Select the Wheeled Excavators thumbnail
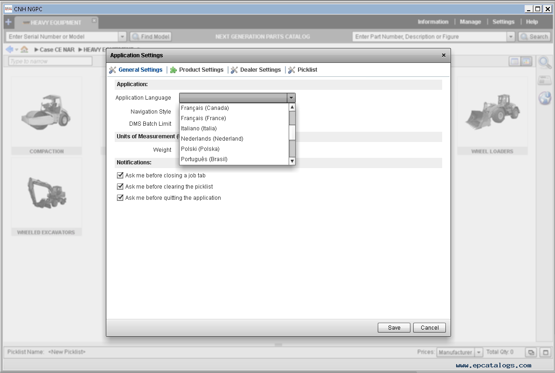555x373 pixels. point(46,197)
